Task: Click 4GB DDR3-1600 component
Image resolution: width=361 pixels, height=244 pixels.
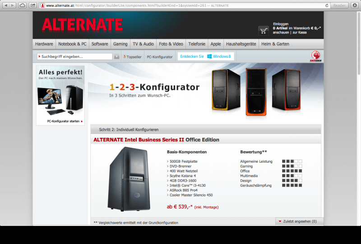Action: click(183, 181)
